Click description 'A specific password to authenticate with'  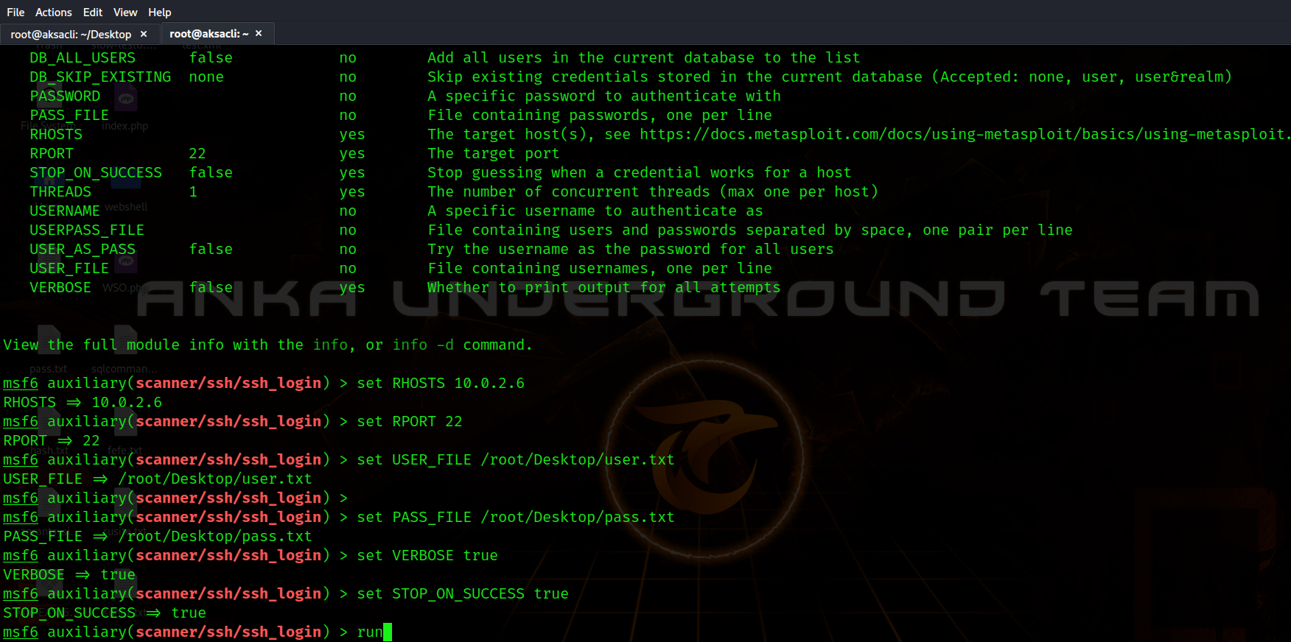tap(604, 96)
